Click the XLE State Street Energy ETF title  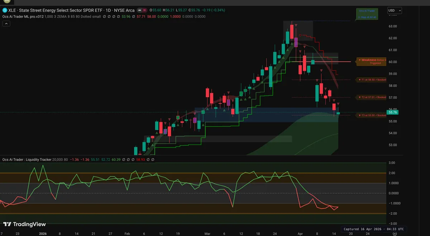pos(55,10)
